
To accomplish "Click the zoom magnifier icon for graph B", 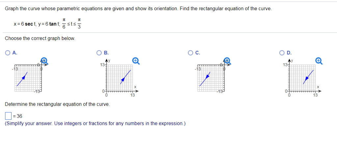I will [x=136, y=61].
